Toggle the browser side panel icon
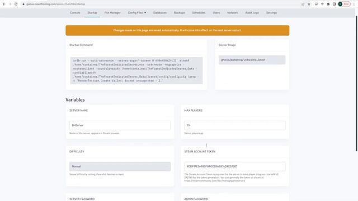 [x=334, y=4]
